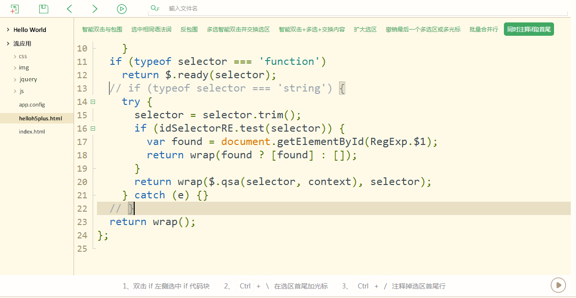The height and width of the screenshot is (298, 576).
Task: Collapse the 流应用 project tree
Action: pos(8,44)
